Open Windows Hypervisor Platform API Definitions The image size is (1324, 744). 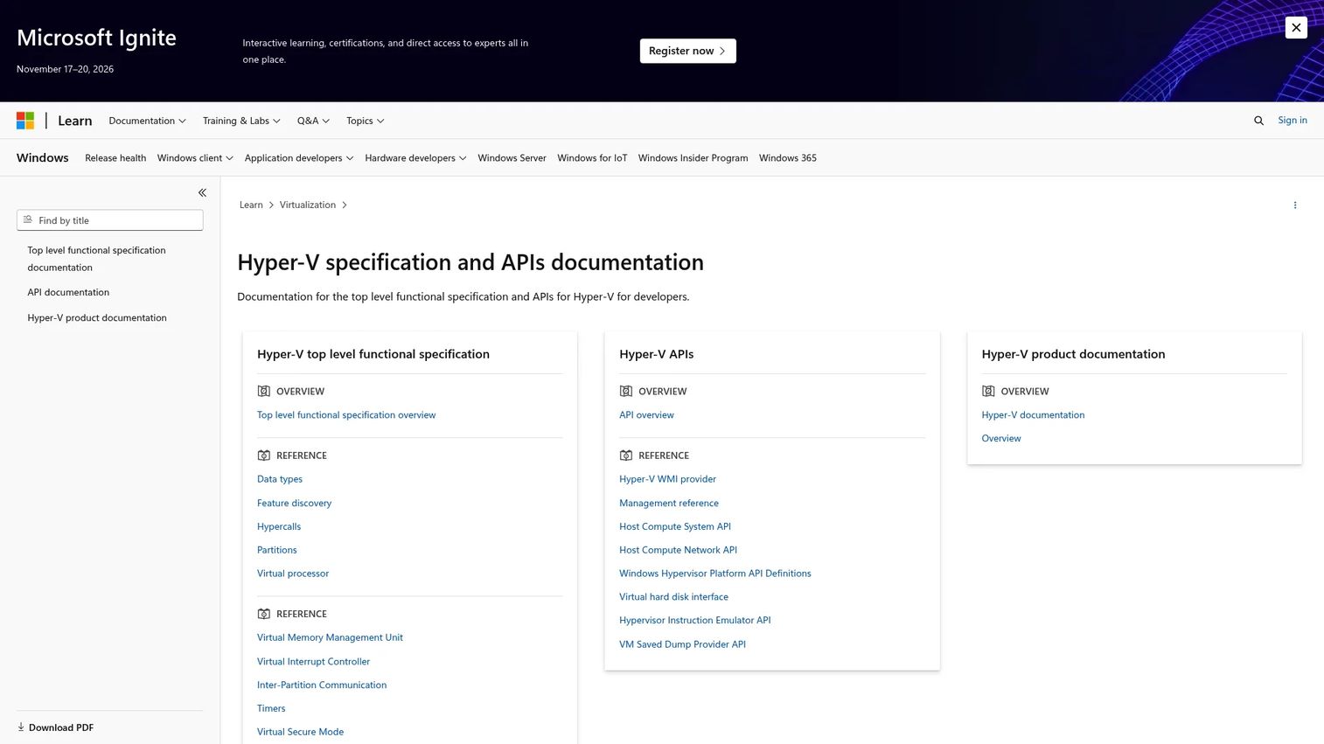point(715,574)
